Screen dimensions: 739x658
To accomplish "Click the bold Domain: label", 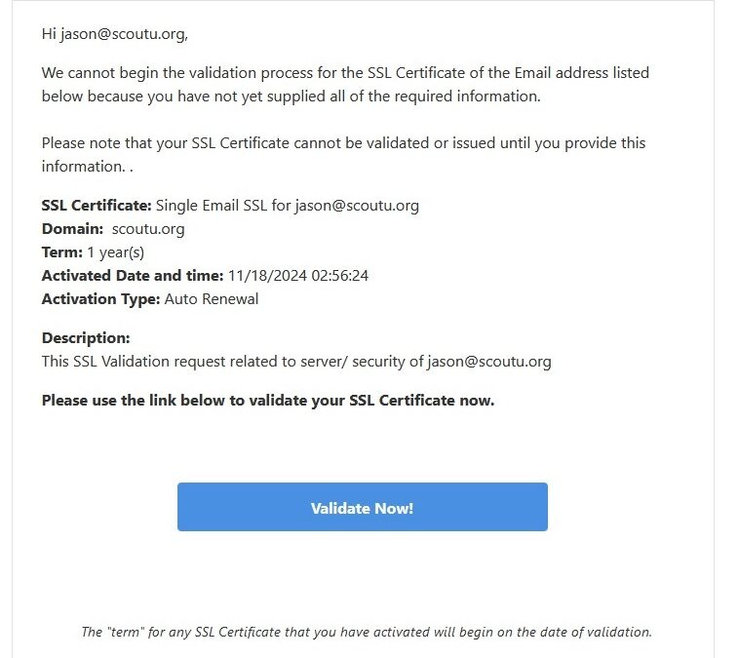I will click(x=72, y=229).
